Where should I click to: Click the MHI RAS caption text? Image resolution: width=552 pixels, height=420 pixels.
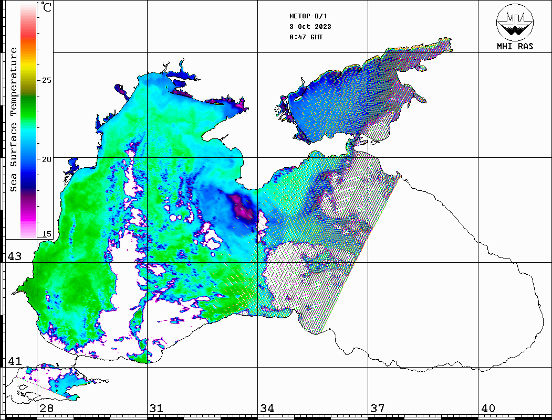pyautogui.click(x=515, y=46)
